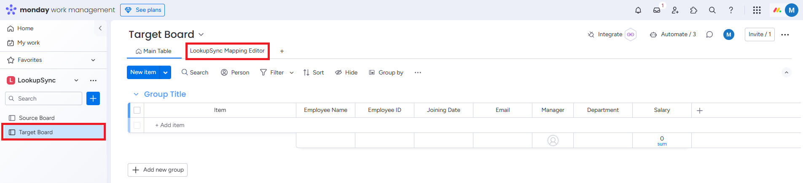Open more toolbar options ellipsis
Image resolution: width=803 pixels, height=183 pixels.
418,72
